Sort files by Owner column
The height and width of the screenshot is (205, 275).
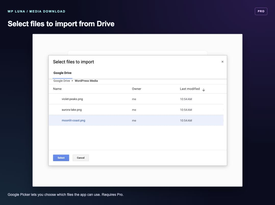point(136,89)
